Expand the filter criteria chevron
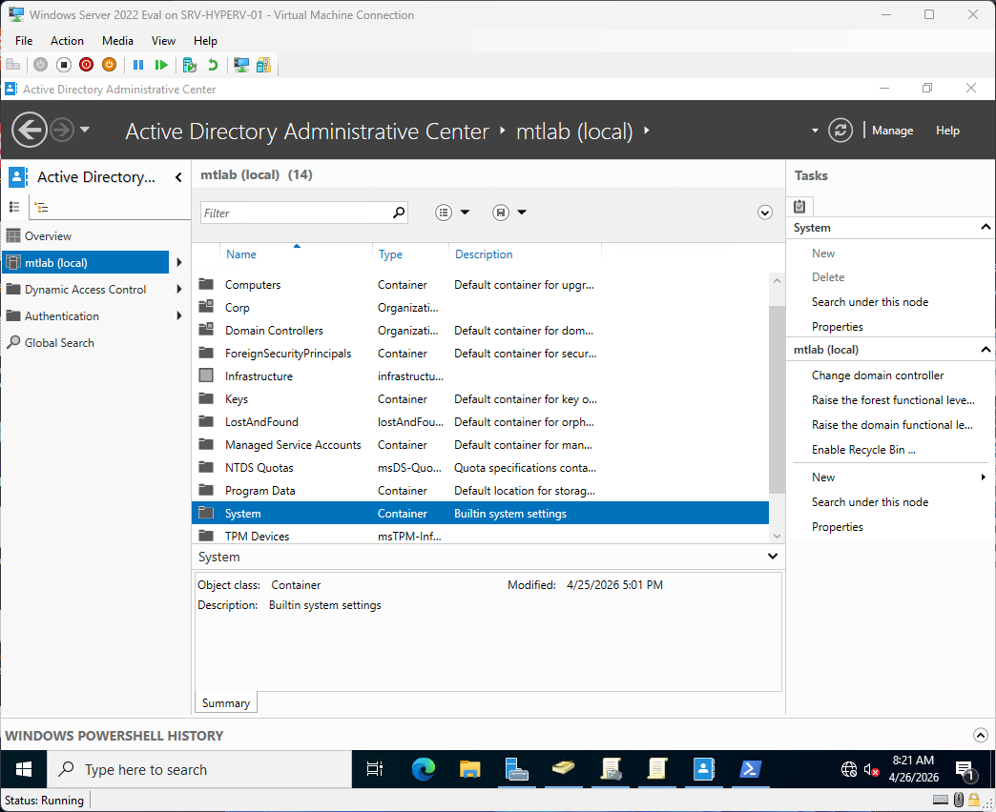 765,213
